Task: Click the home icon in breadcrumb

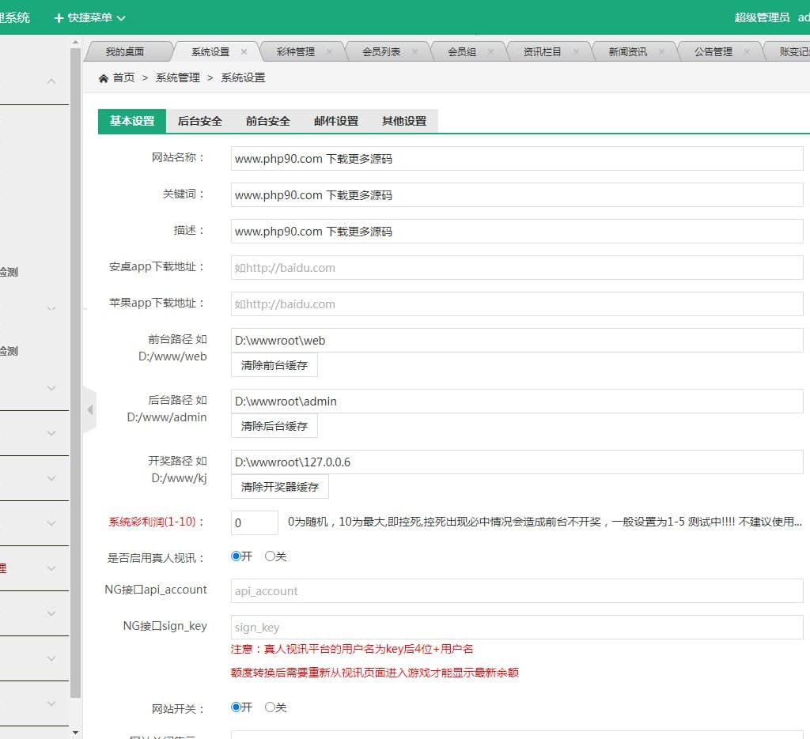Action: click(104, 78)
